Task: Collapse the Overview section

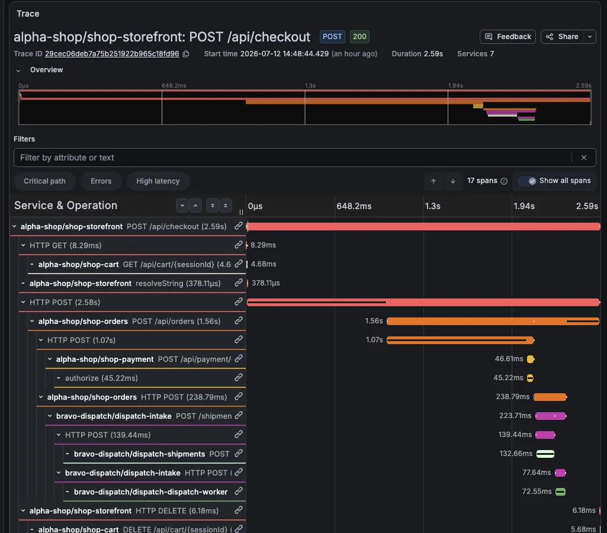Action: click(x=18, y=70)
